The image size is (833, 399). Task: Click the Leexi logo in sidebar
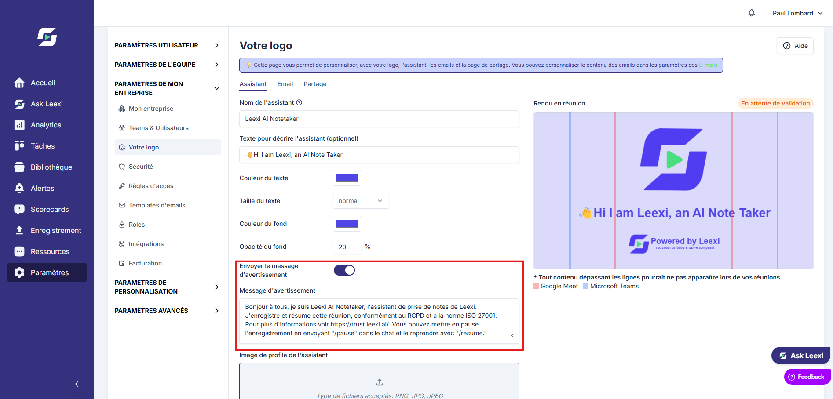pyautogui.click(x=47, y=37)
